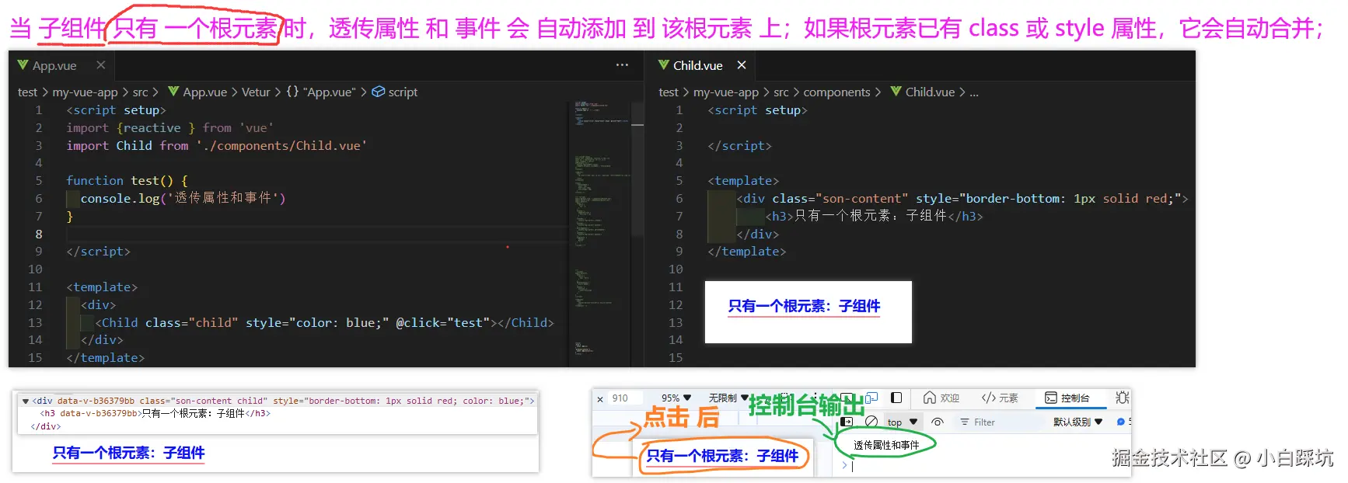Open the 默认级别 log level dropdown
Screen dimensions: 1348x483
[x=1077, y=422]
